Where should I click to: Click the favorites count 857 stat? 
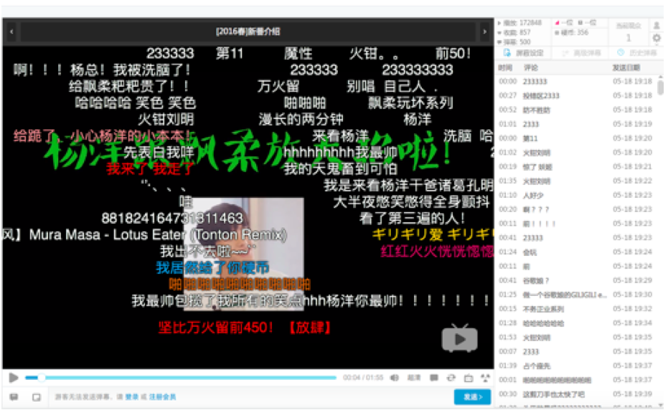(x=514, y=32)
